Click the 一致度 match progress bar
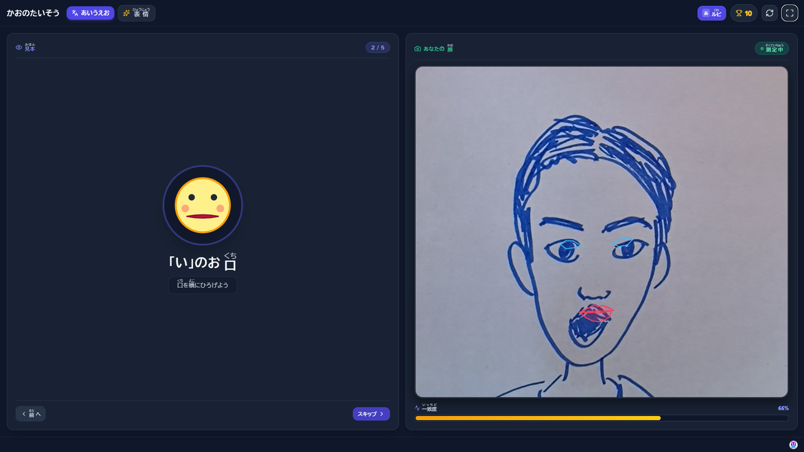The height and width of the screenshot is (452, 804). (x=602, y=418)
